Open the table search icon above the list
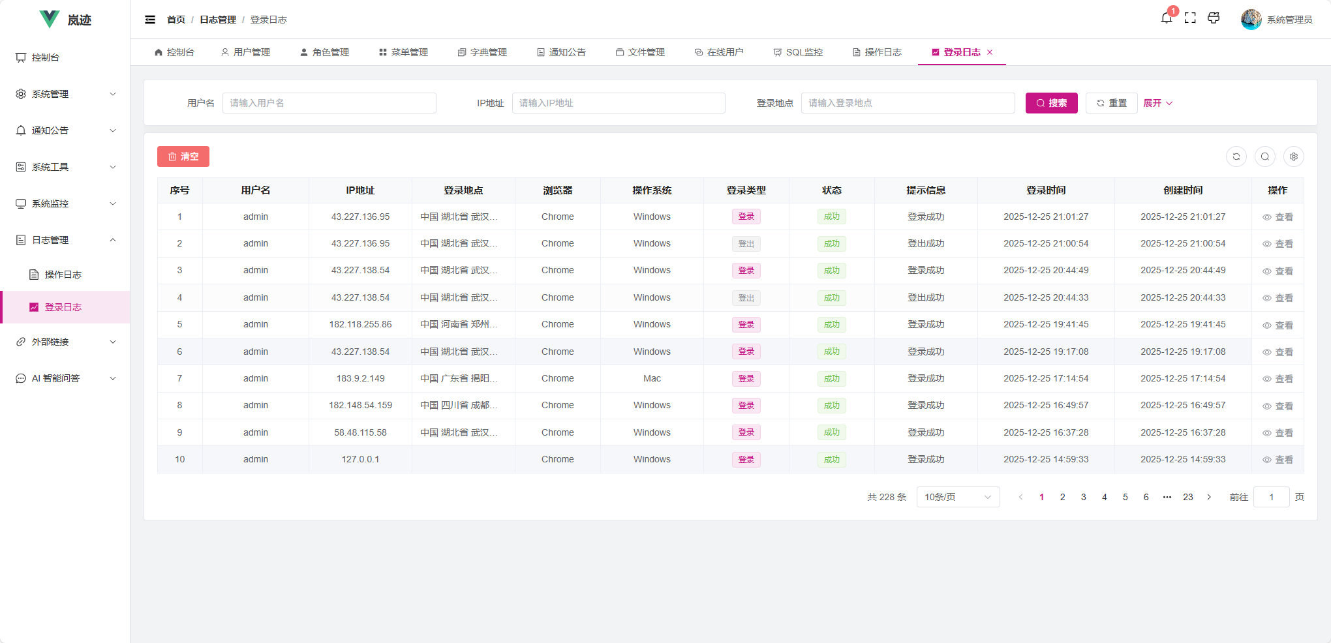1331x643 pixels. click(1265, 157)
